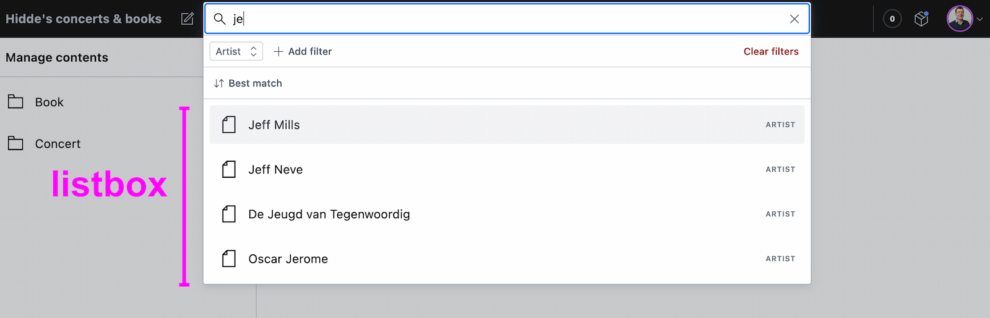Viewport: 990px width, 318px height.
Task: Open the Concert folder in sidebar
Action: tap(58, 144)
